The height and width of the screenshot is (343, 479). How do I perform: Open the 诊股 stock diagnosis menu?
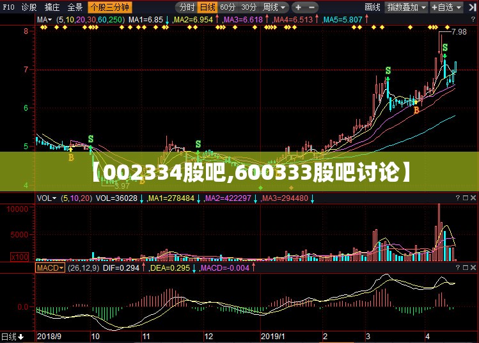[x=29, y=7]
